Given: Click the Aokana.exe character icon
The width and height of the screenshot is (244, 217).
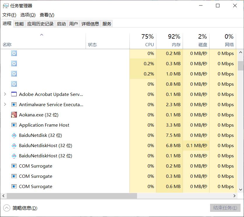Looking at the screenshot, I should click(x=14, y=115).
